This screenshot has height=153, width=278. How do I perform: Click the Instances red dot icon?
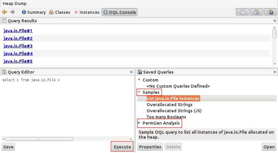76,12
